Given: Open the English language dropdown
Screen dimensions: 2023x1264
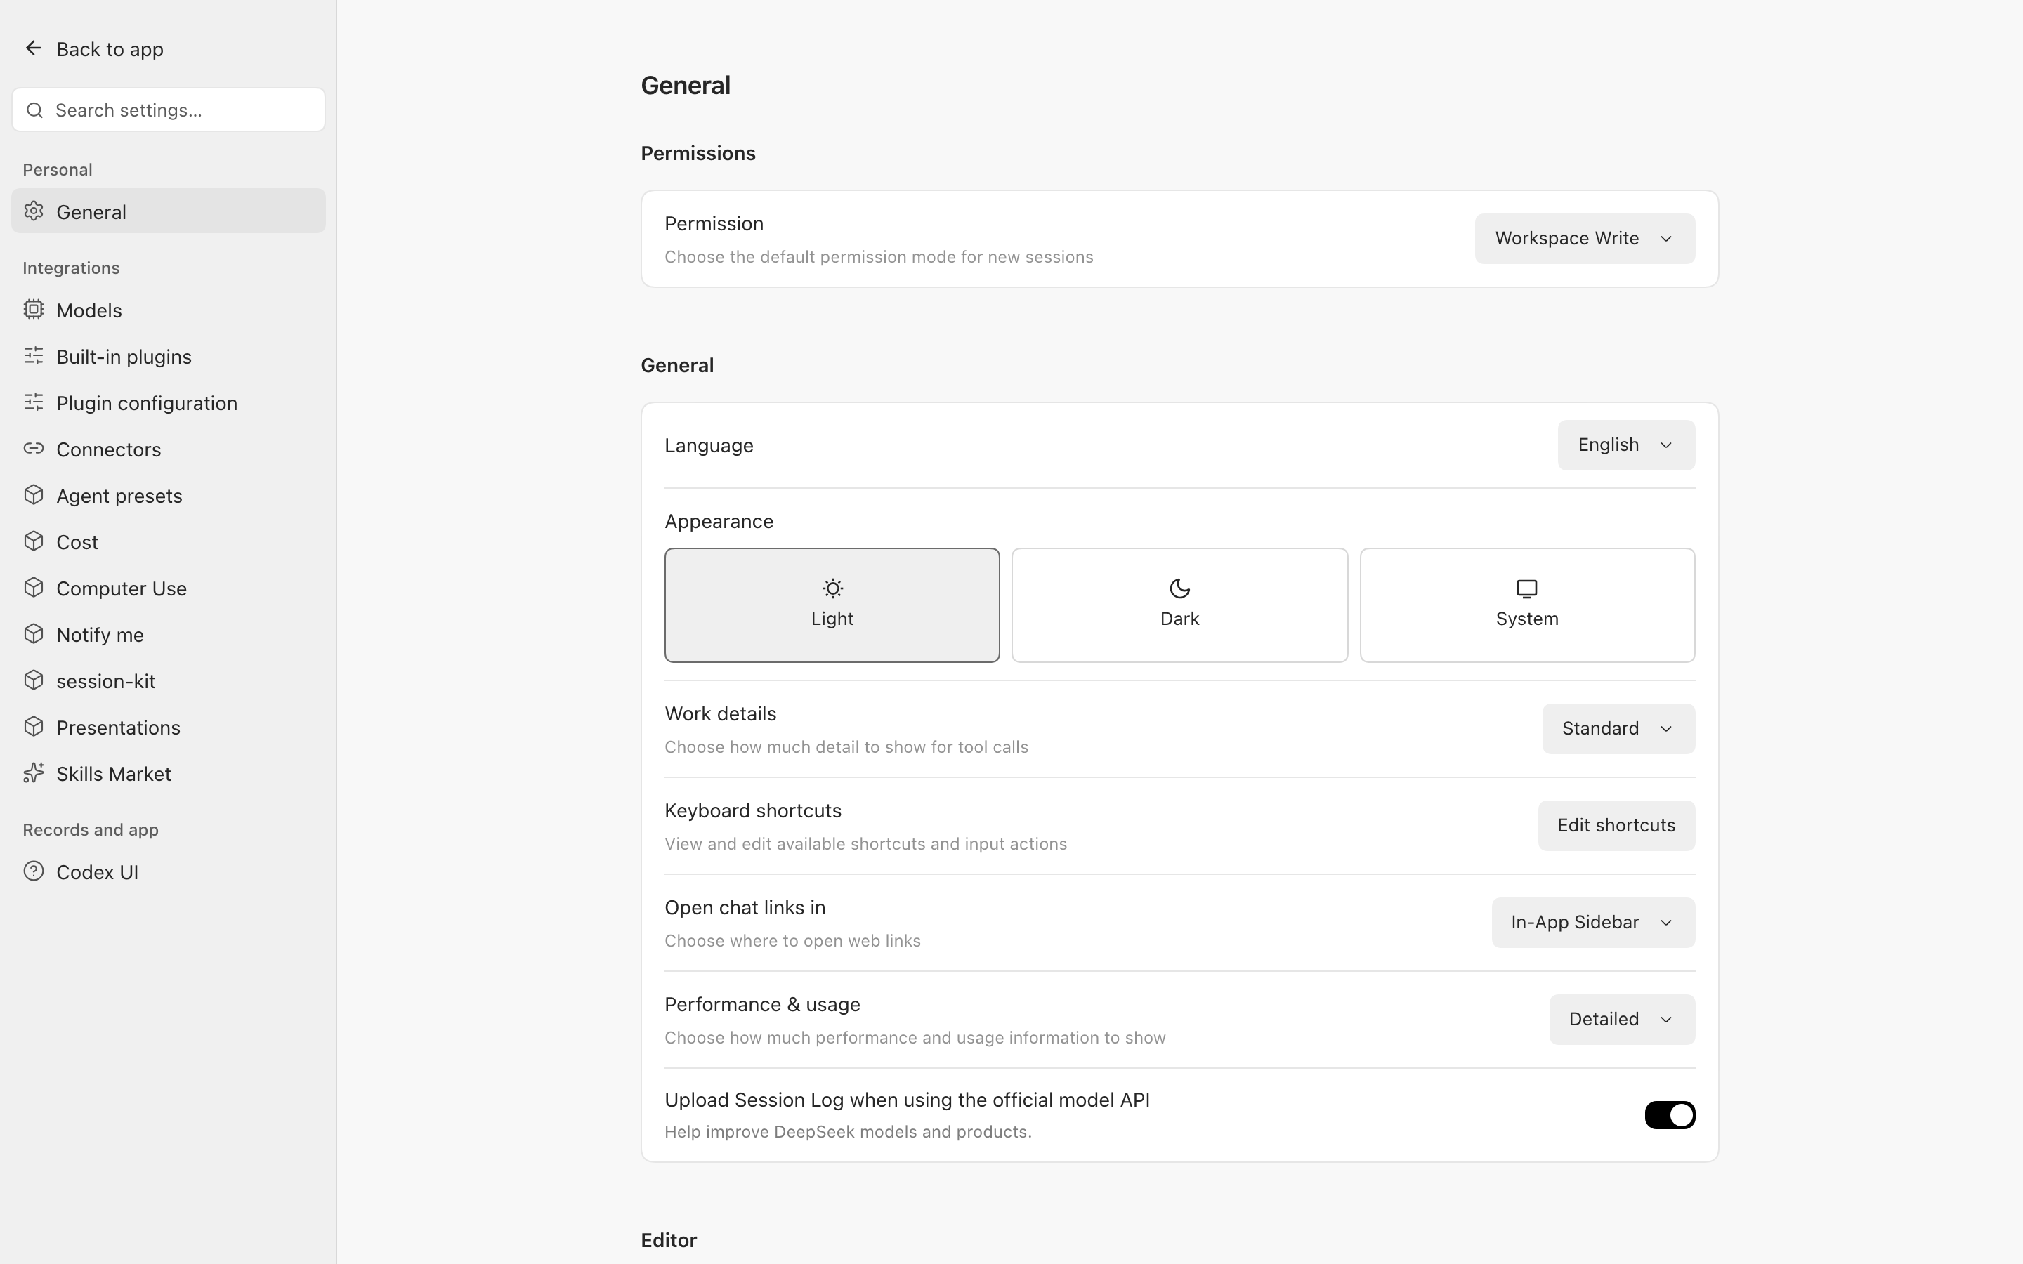Looking at the screenshot, I should tap(1626, 446).
